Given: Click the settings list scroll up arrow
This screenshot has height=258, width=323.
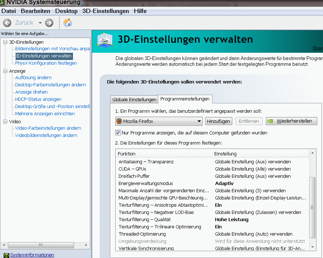Looking at the screenshot, I should 313,153.
